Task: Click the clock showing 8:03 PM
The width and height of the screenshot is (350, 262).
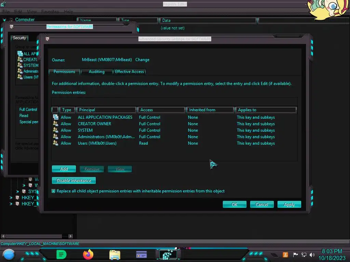Action: 332,251
